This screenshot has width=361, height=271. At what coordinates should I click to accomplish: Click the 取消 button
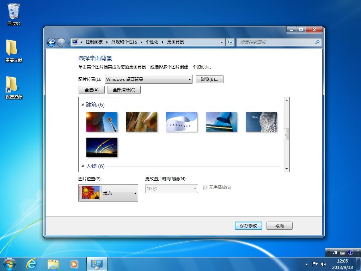click(x=280, y=225)
